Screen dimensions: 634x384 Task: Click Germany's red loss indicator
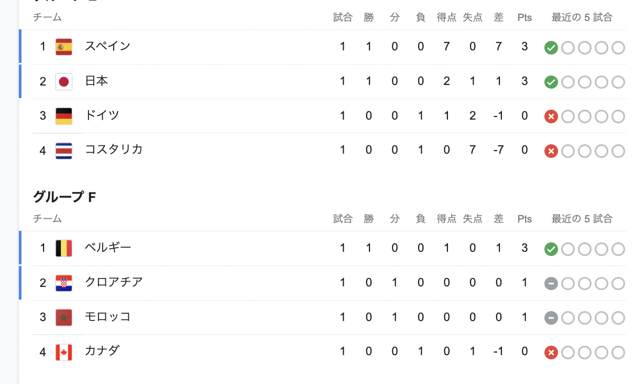(x=551, y=116)
